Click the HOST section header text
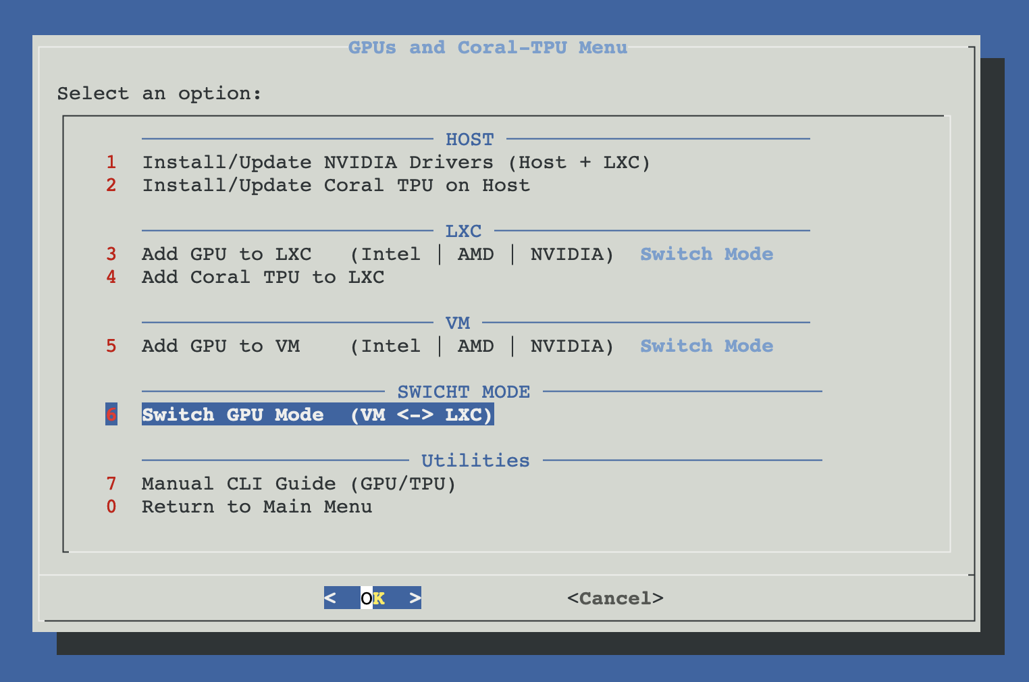Image resolution: width=1029 pixels, height=682 pixels. [469, 139]
